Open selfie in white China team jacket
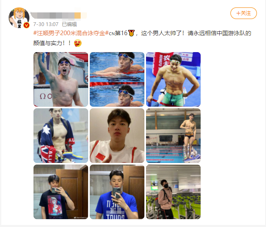Image resolution: width=266 pixels, height=227 pixels. click(117, 136)
